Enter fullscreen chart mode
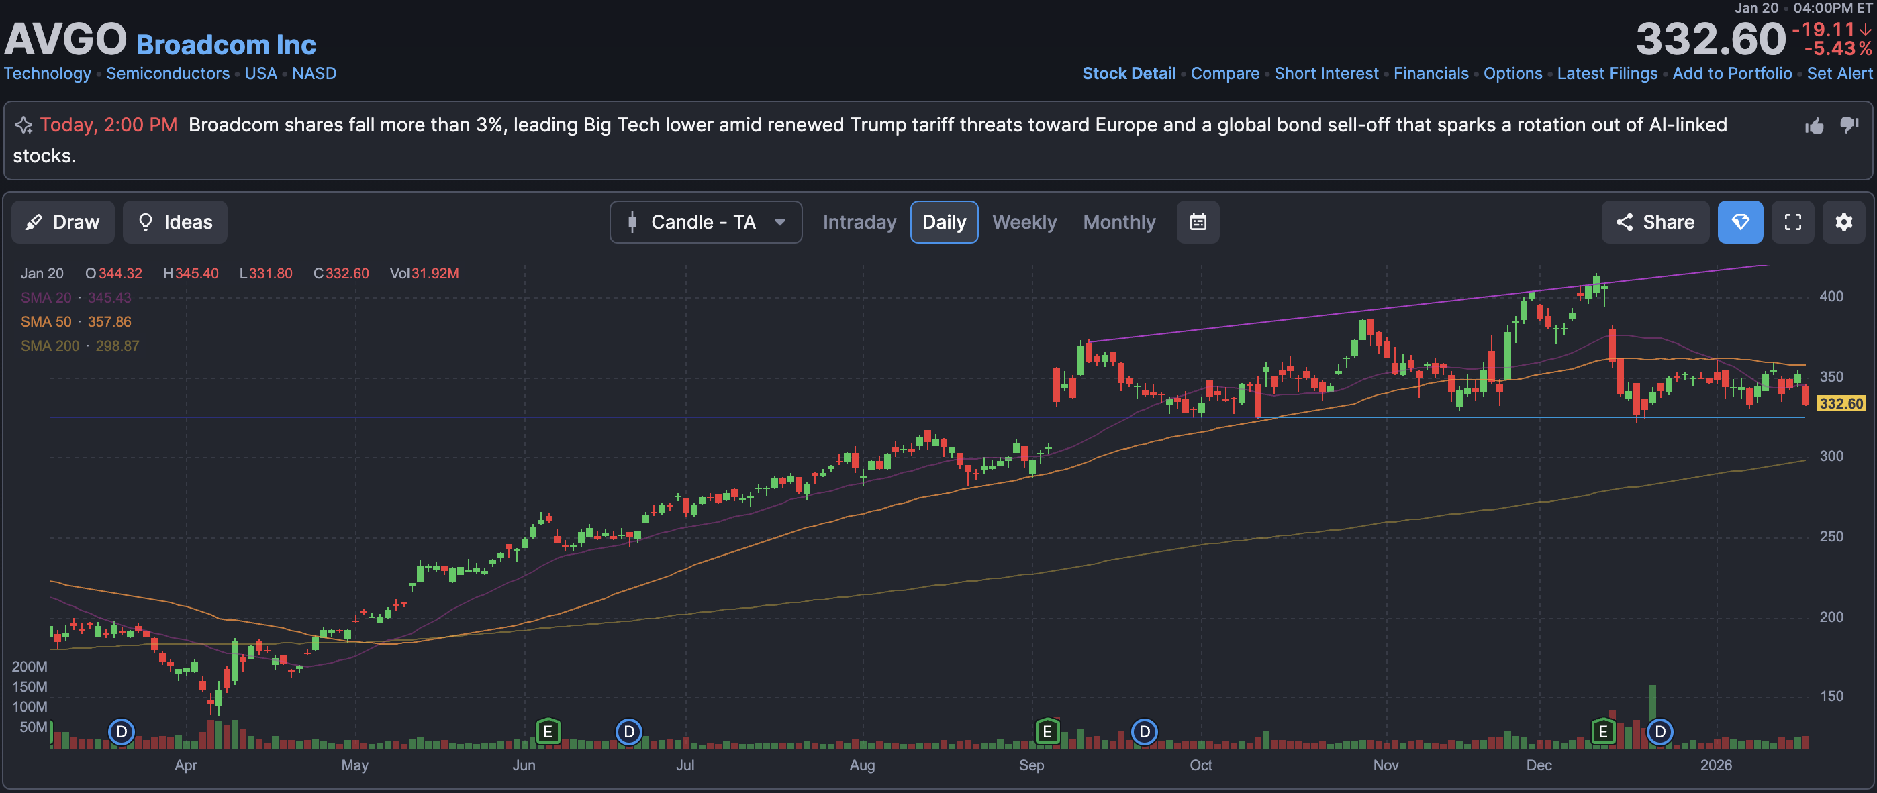This screenshot has width=1877, height=793. [x=1792, y=222]
